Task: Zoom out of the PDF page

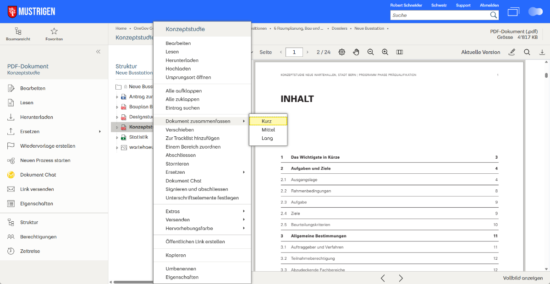Action: (370, 52)
